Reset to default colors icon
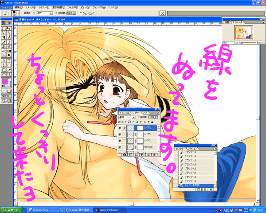This screenshot has width=266, height=213. click(x=3, y=86)
